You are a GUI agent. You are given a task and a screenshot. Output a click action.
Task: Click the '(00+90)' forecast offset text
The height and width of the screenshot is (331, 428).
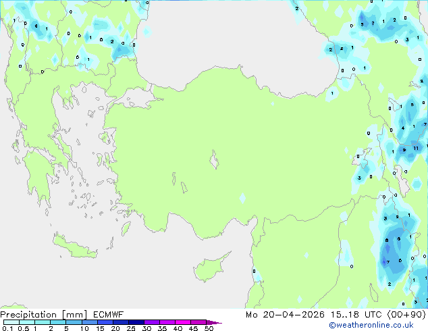pos(406,315)
